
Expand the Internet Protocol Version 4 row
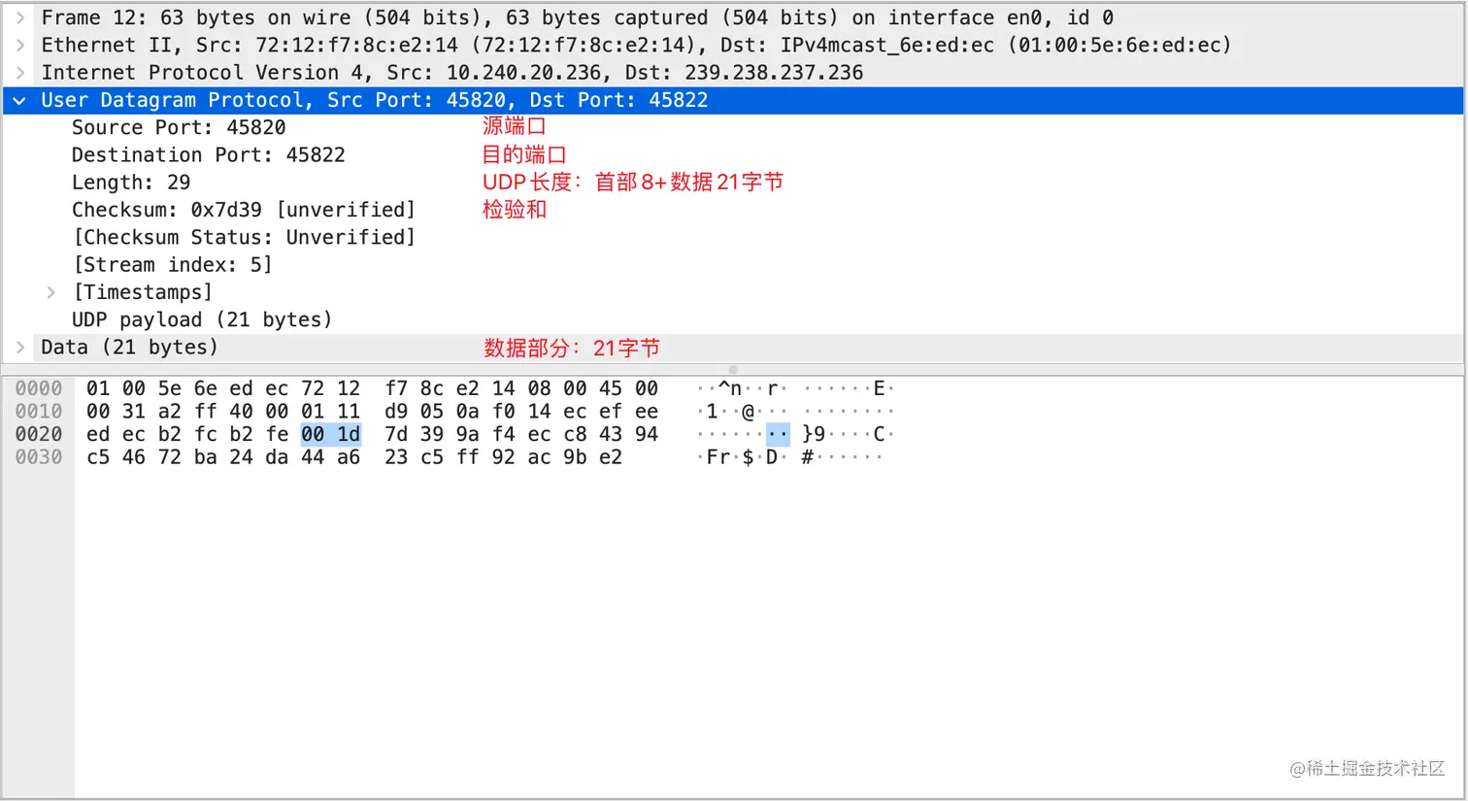(x=20, y=72)
